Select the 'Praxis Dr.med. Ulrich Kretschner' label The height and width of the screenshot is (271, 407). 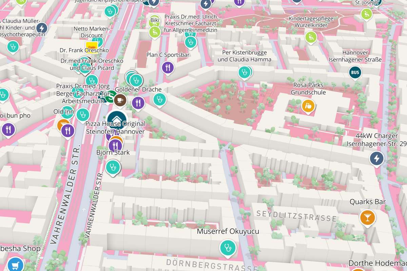[191, 23]
